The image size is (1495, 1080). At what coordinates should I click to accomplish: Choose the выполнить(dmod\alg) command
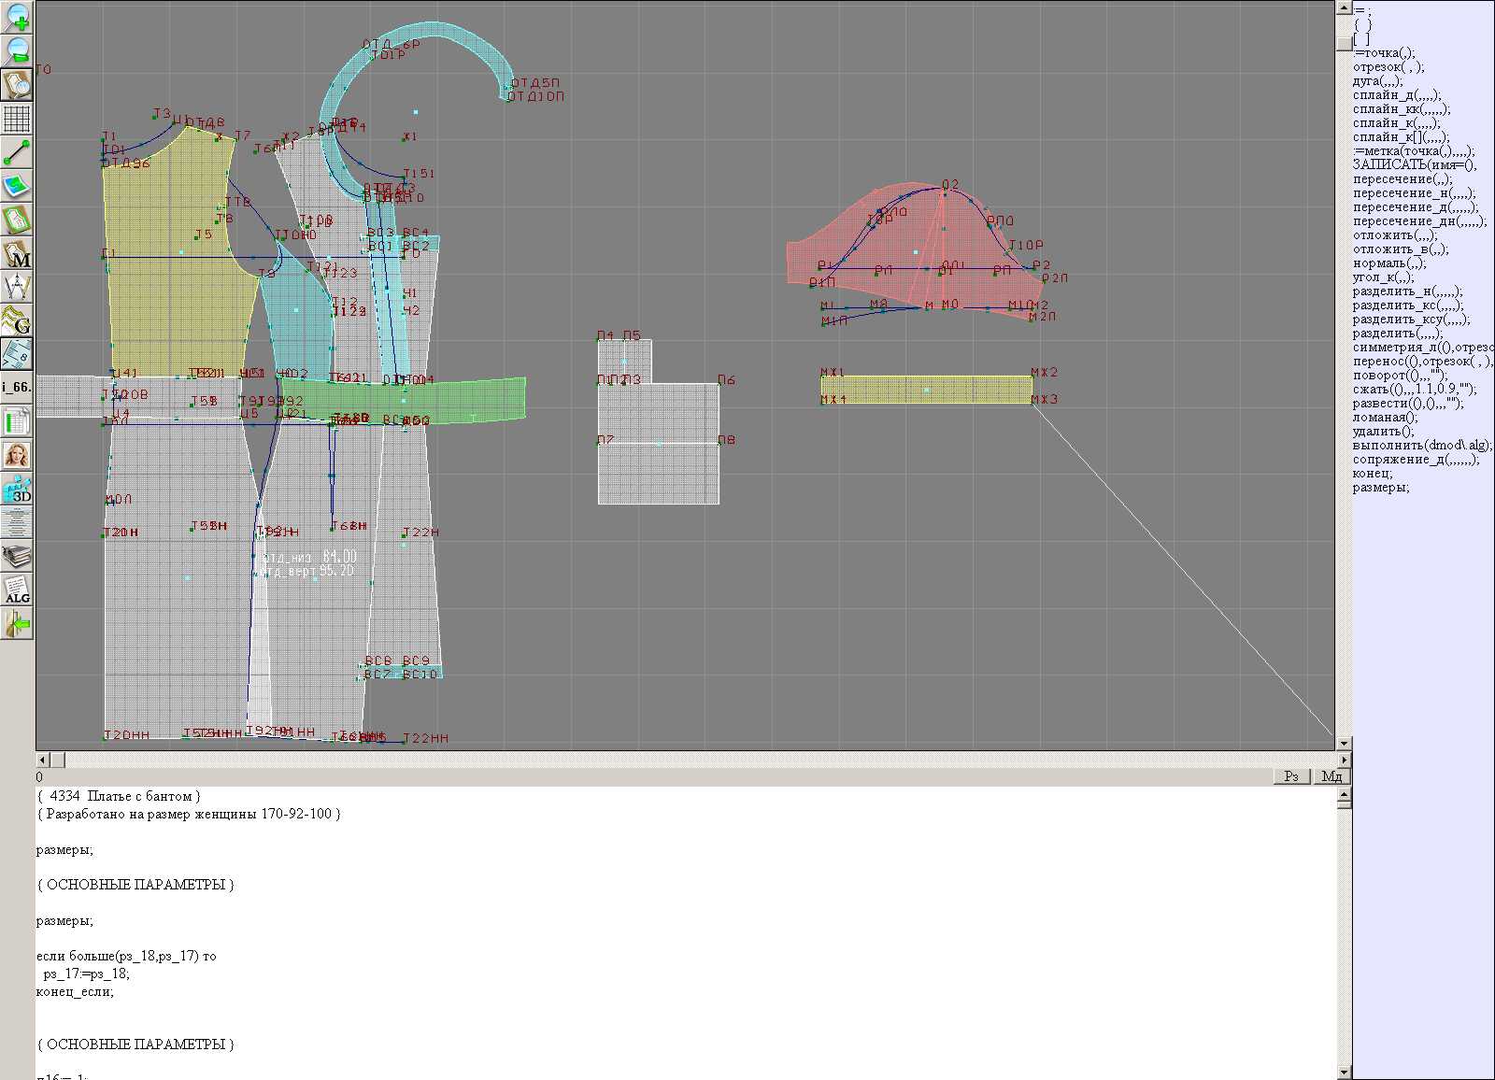coord(1421,446)
